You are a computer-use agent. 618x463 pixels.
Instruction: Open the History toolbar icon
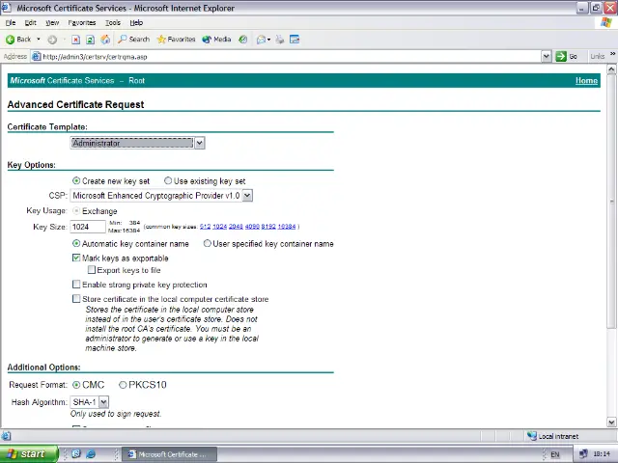tap(243, 40)
